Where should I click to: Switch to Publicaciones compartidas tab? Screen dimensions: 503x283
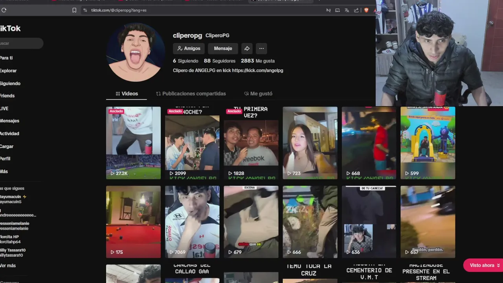tap(191, 94)
